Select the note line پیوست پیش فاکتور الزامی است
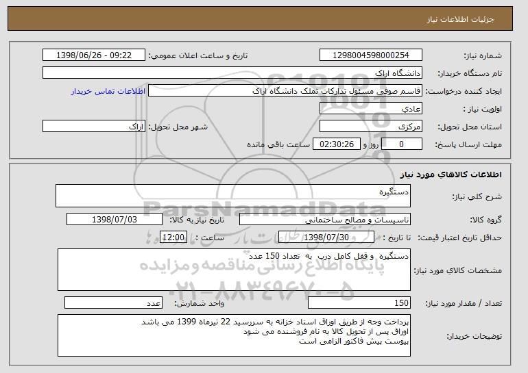This screenshot has width=528, height=373. click(x=354, y=342)
